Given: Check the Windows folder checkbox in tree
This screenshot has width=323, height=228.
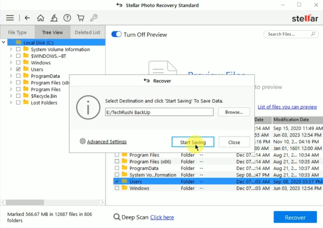Looking at the screenshot, I should pos(18,63).
